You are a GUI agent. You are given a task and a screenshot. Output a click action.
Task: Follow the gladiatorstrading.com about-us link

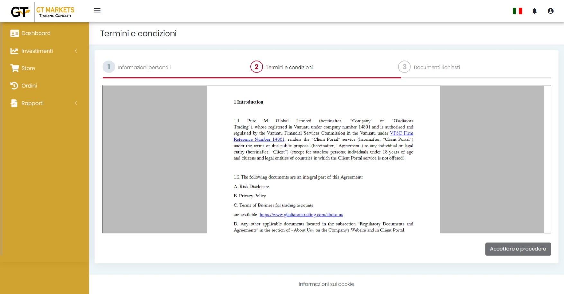pyautogui.click(x=301, y=215)
